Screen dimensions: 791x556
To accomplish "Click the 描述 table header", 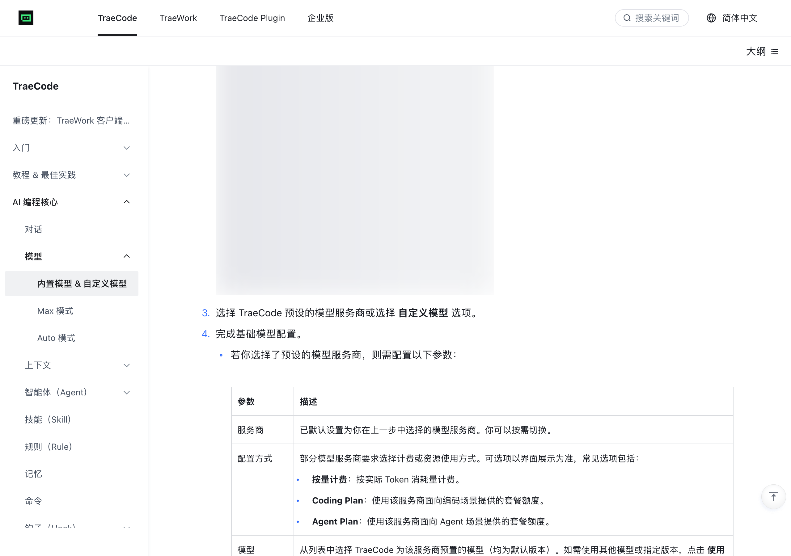I will click(513, 402).
